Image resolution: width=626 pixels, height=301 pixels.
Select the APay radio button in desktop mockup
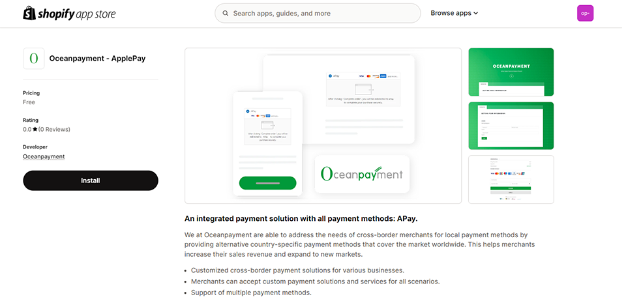(x=331, y=76)
